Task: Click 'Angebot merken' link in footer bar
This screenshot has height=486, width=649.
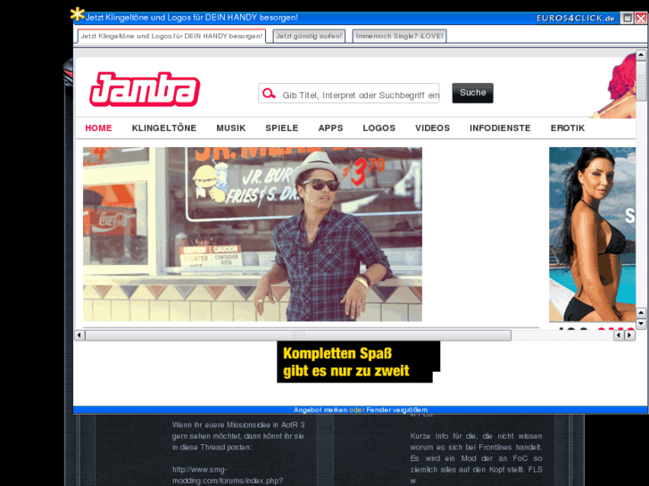Action: click(x=320, y=410)
